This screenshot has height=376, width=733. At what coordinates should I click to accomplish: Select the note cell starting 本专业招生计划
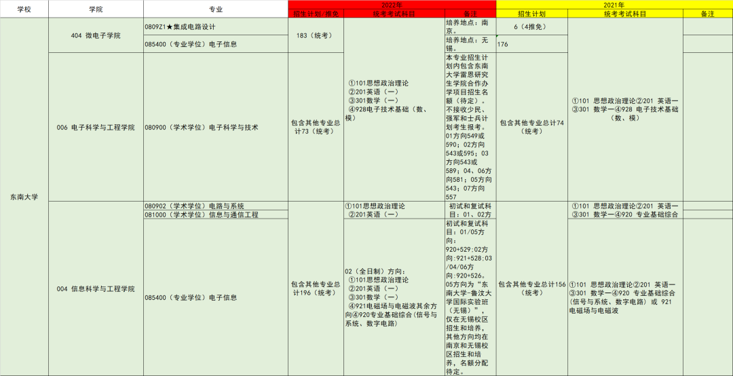tap(470, 127)
